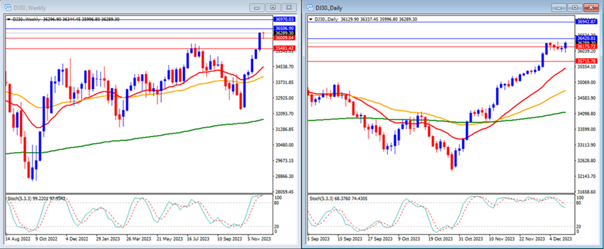Select the red 36175.72 level label
Image resolution: width=604 pixels, height=249 pixels.
(x=587, y=46)
